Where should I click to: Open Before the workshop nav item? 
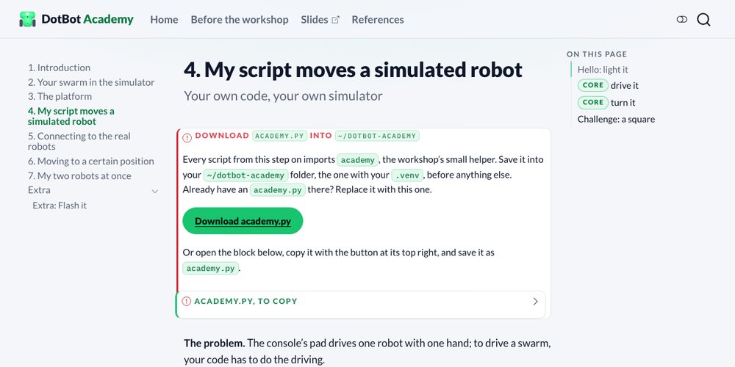tap(240, 20)
